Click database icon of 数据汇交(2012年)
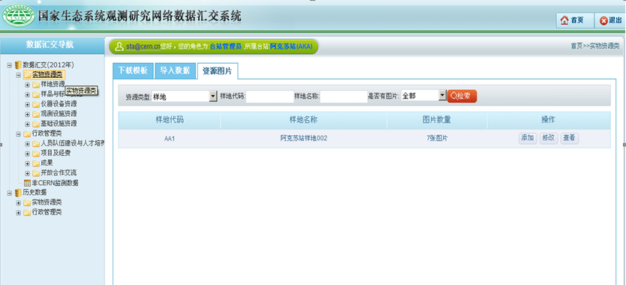The height and width of the screenshot is (285, 626). [18, 65]
